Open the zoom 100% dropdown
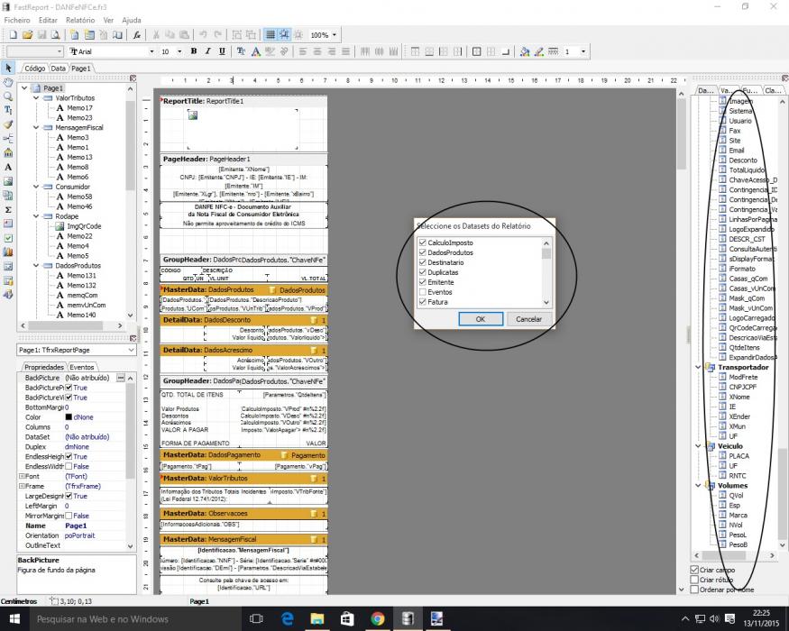789x631 pixels. (335, 35)
